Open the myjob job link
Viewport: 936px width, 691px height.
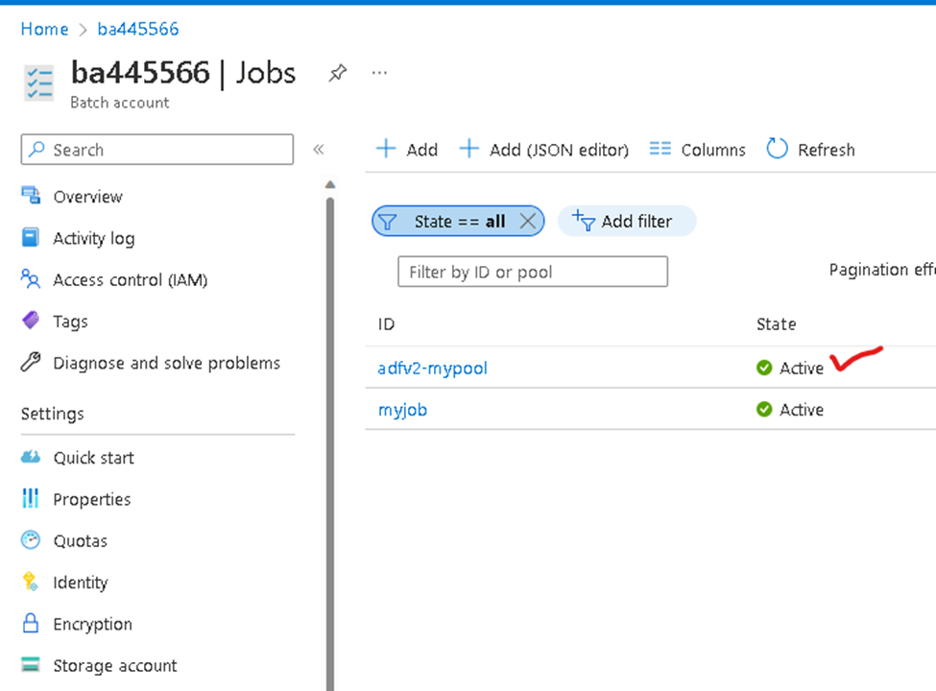point(403,410)
